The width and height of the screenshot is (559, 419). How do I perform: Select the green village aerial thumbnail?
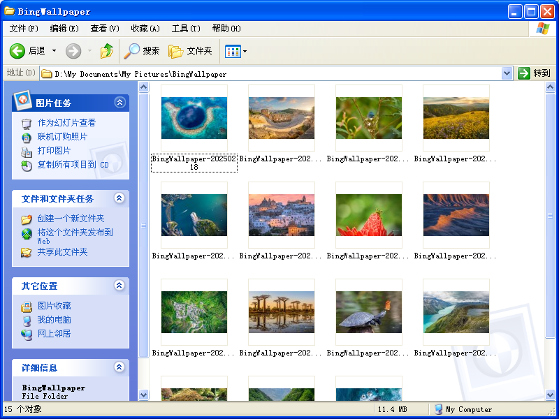[x=194, y=312]
